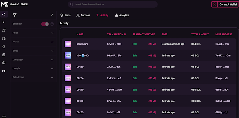Open the games controller icon in sidebar

tap(4, 39)
